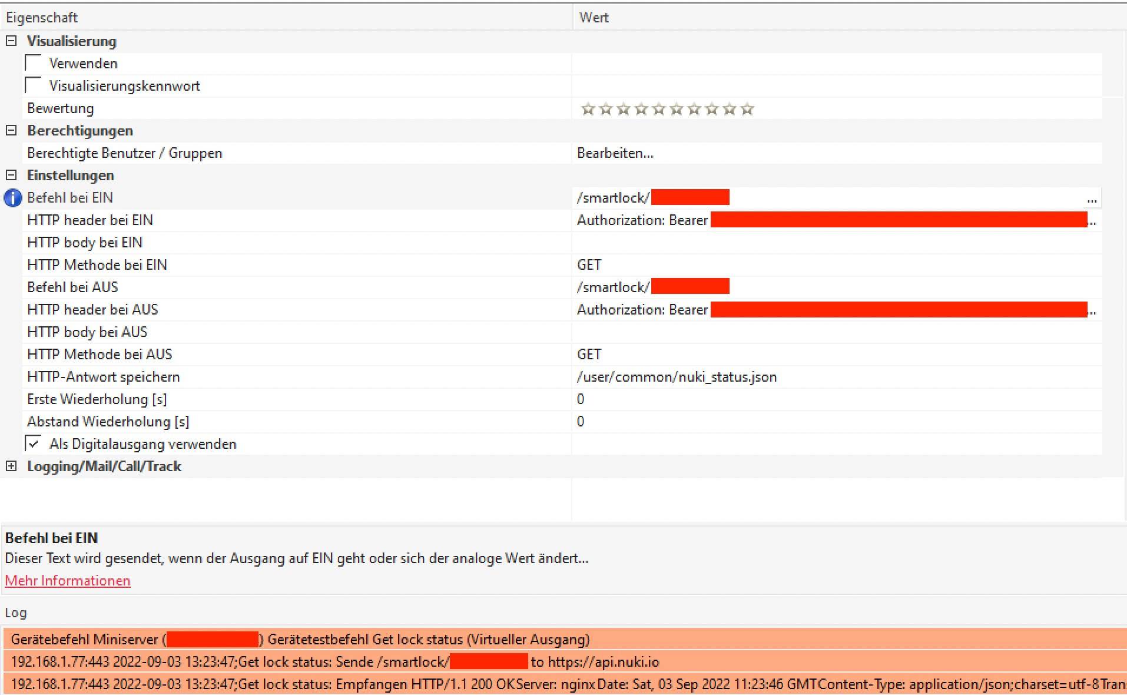The image size is (1127, 695).
Task: Select the Befehl bei AUS label
Action: click(72, 287)
